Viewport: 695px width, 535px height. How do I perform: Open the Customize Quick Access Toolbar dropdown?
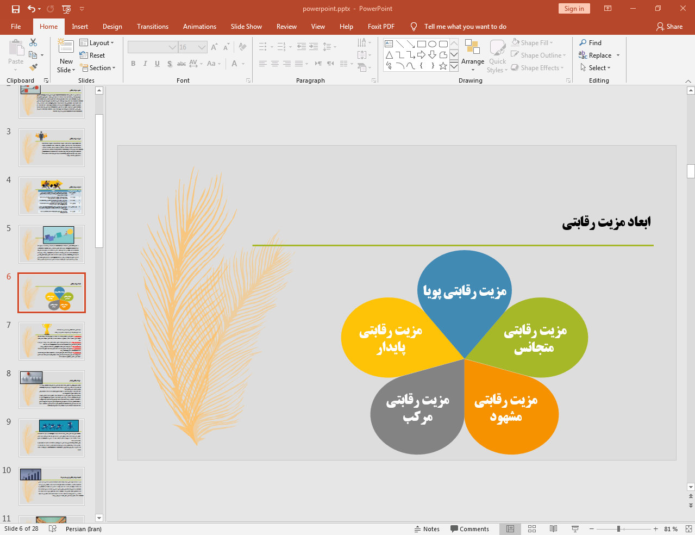point(82,9)
